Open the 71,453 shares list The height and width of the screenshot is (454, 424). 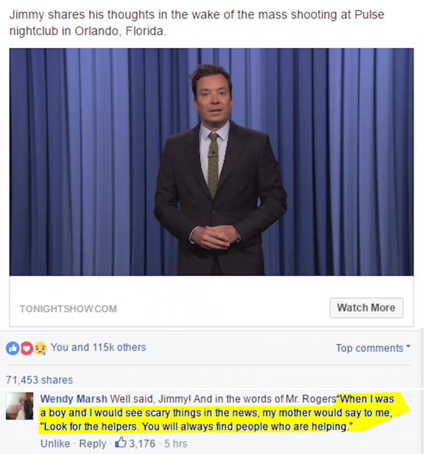pos(39,380)
